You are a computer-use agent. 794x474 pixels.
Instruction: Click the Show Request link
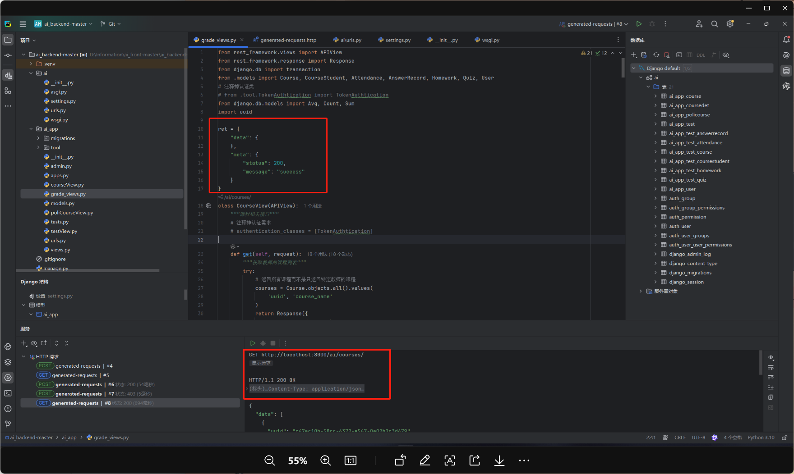point(261,363)
